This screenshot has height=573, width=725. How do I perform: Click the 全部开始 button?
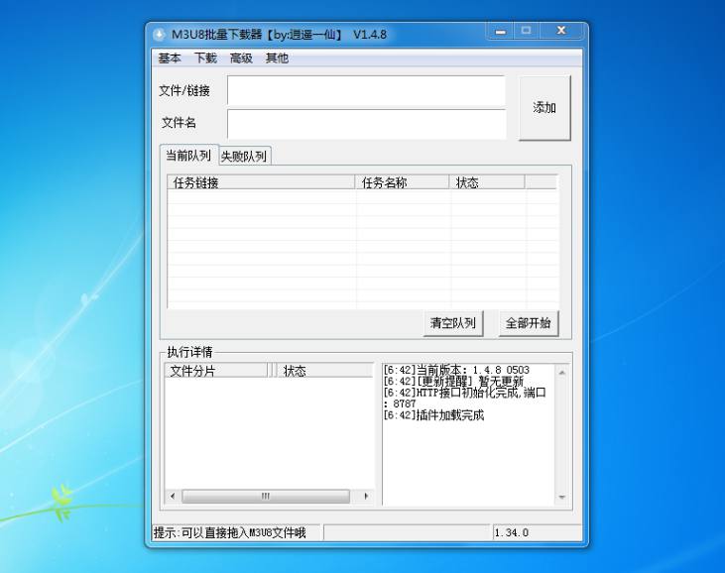[x=529, y=323]
